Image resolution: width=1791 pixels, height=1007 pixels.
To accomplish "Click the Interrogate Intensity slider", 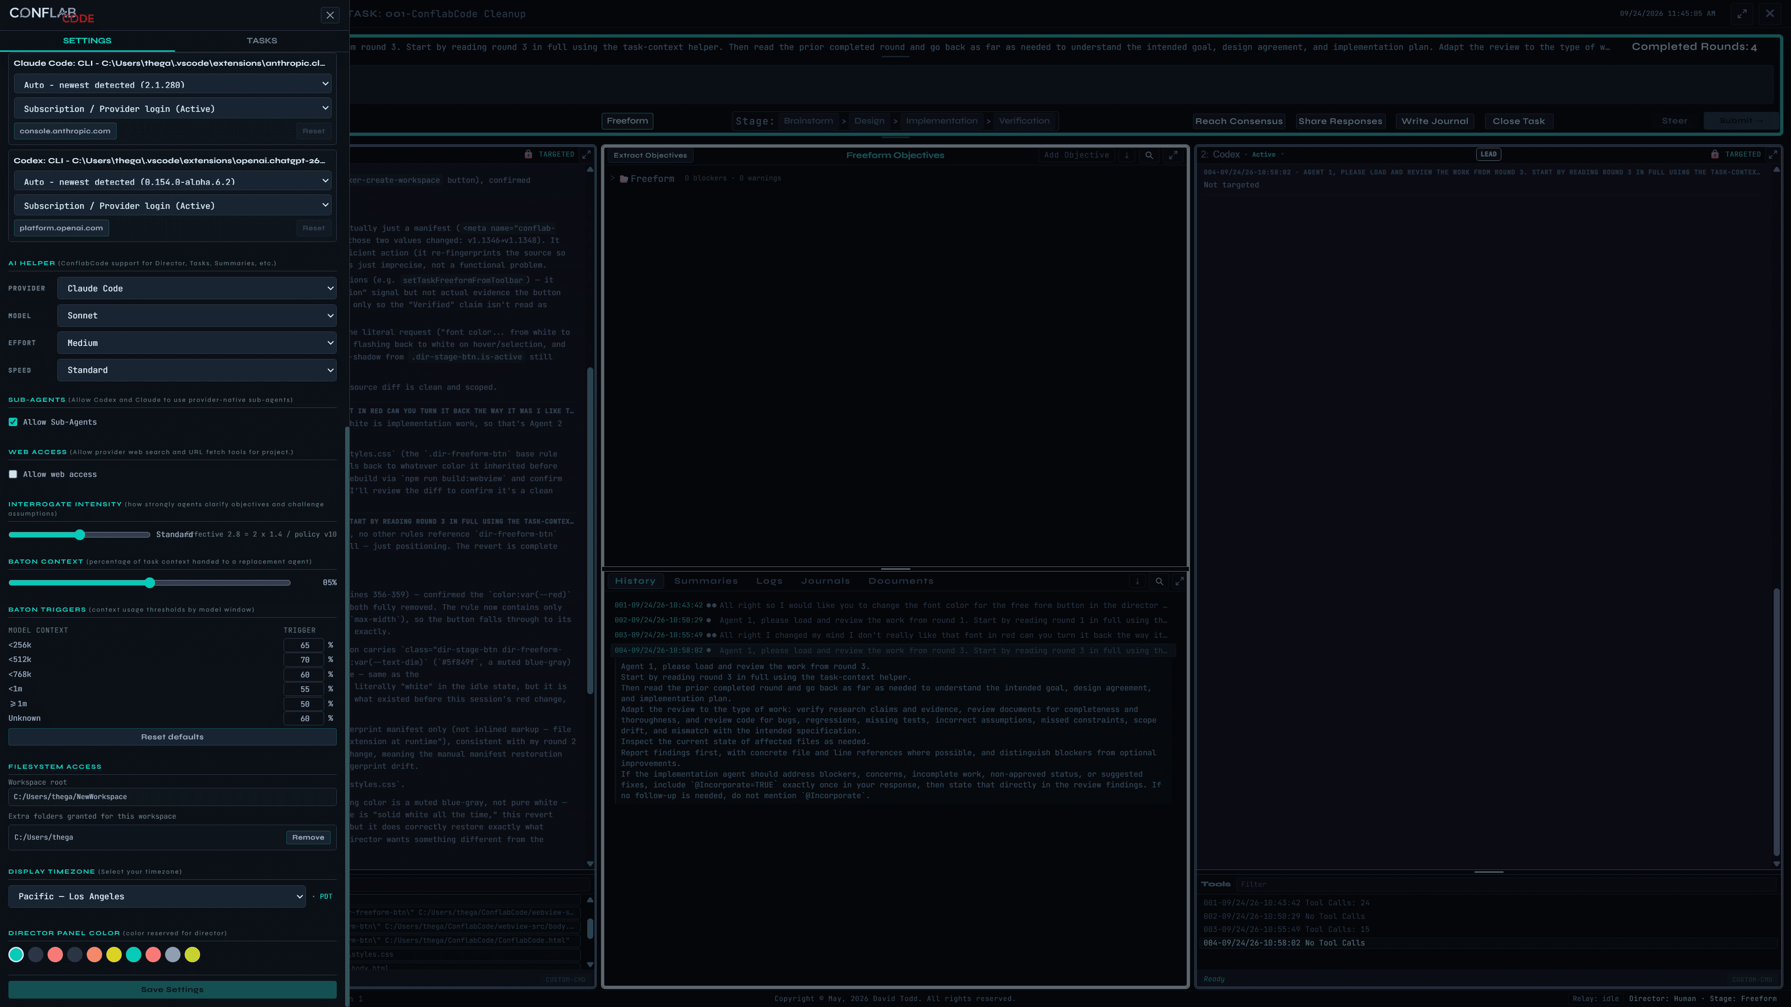I will pyautogui.click(x=79, y=534).
